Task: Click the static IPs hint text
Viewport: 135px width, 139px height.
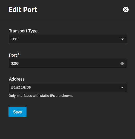Action: click(x=41, y=96)
